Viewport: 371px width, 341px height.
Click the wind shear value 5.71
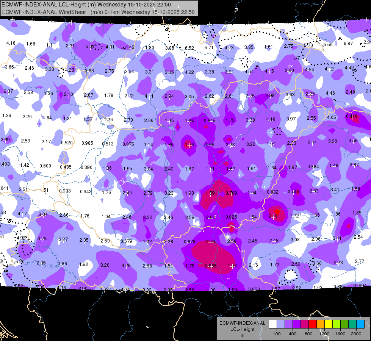(x=209, y=48)
